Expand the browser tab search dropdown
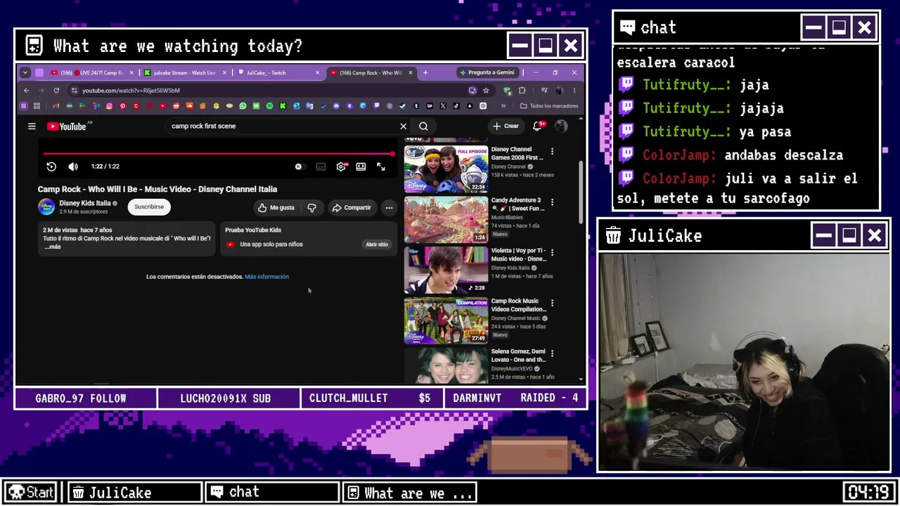Image resolution: width=900 pixels, height=506 pixels. pyautogui.click(x=25, y=72)
